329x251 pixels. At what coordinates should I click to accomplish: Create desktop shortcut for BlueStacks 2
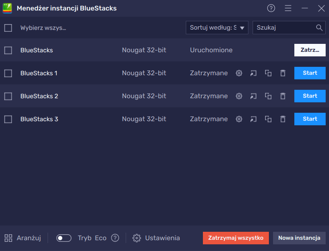click(x=253, y=96)
